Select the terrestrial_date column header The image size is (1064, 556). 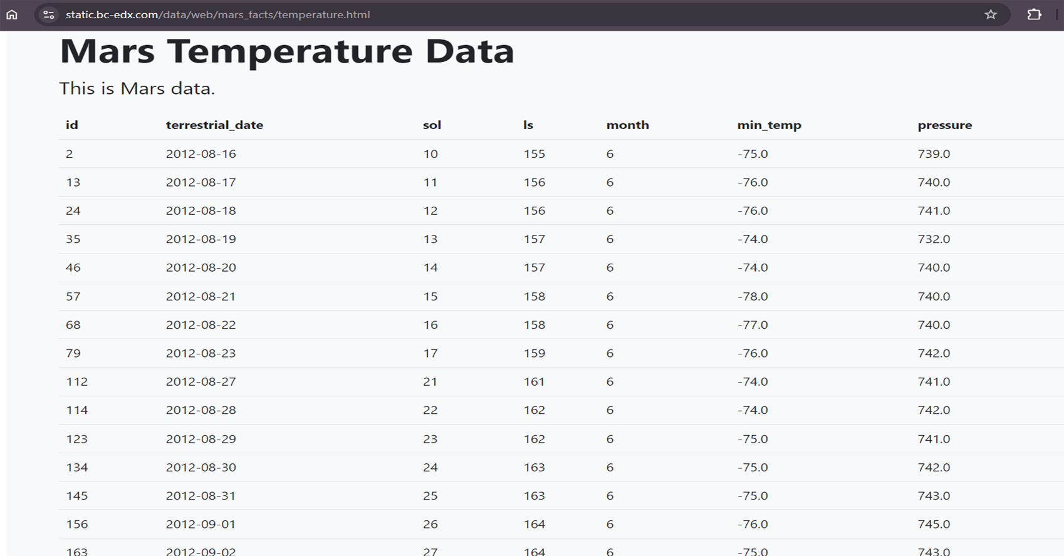tap(214, 125)
